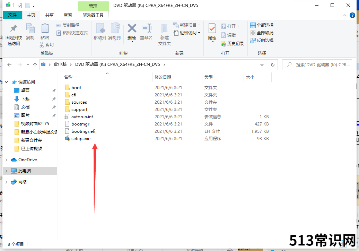Click the Refresh button
Image resolution: width=359 pixels, height=251 pixels.
coord(272,65)
